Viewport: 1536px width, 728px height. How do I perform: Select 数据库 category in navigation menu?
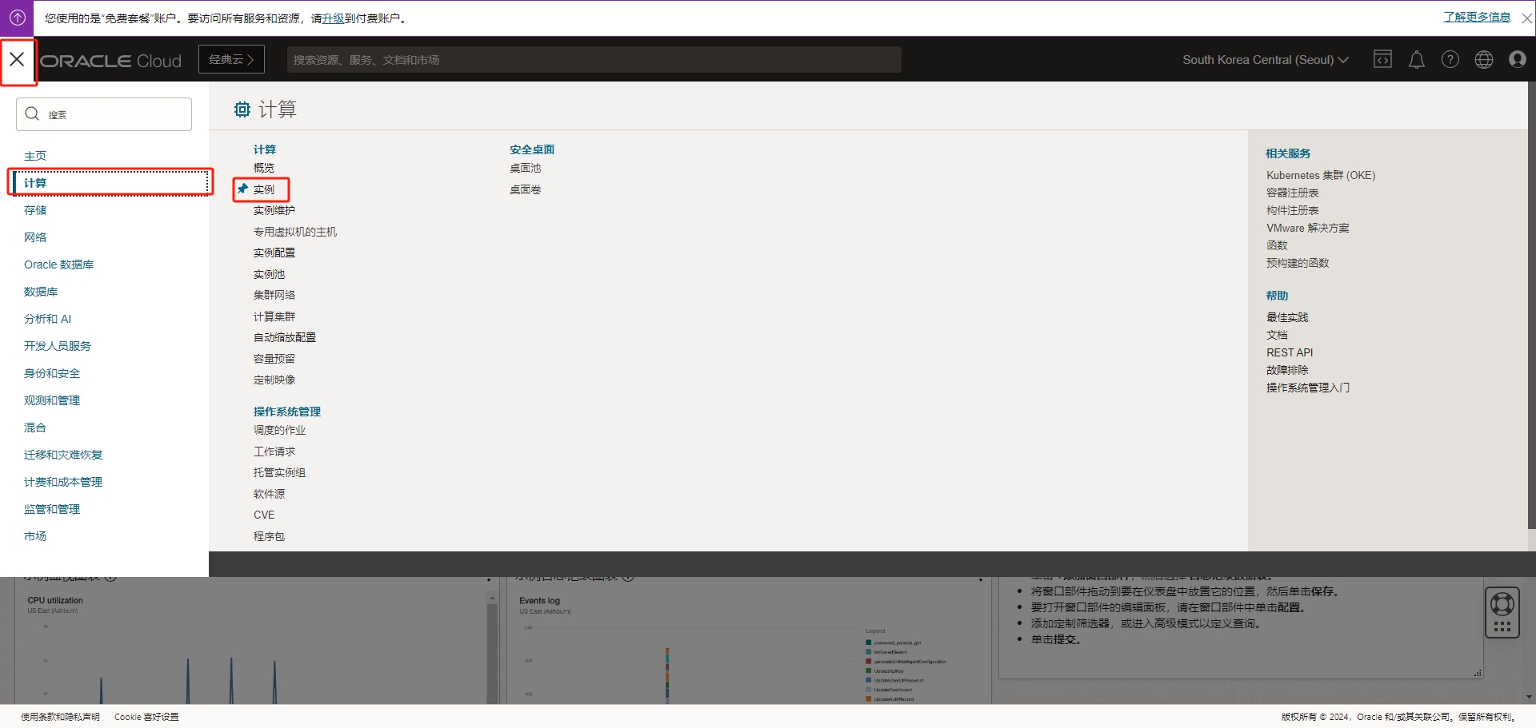[41, 292]
